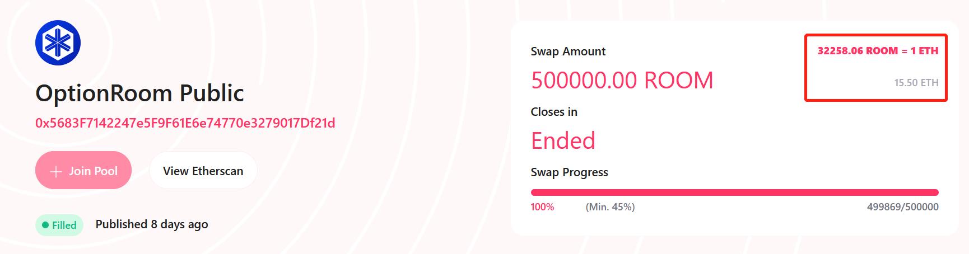The width and height of the screenshot is (969, 254).
Task: Select the 15.50 ETH amount
Action: click(916, 83)
